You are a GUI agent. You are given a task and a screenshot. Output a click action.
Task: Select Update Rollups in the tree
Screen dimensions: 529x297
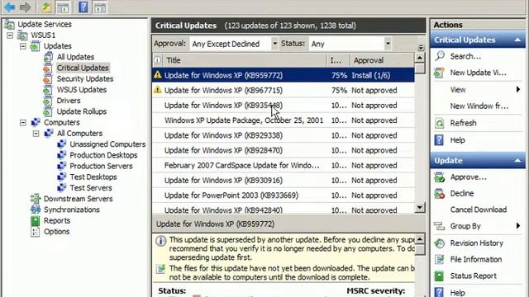point(81,111)
